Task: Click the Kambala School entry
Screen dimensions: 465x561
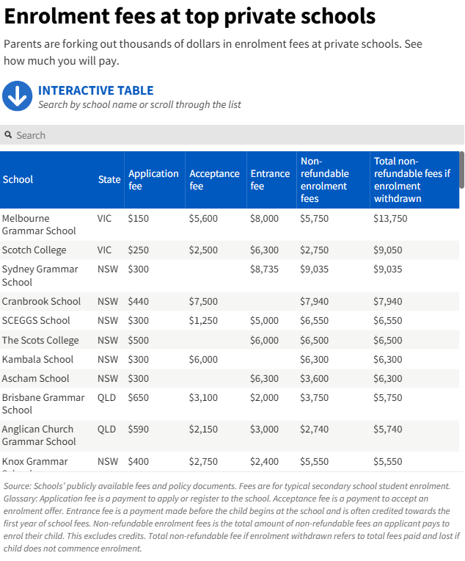Action: [x=37, y=360]
